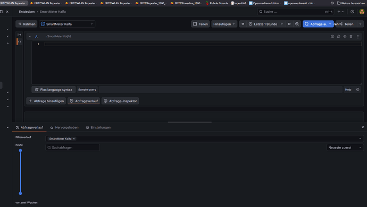Open the Pi-hole Console bookmark
The width and height of the screenshot is (367, 207).
point(216,3)
